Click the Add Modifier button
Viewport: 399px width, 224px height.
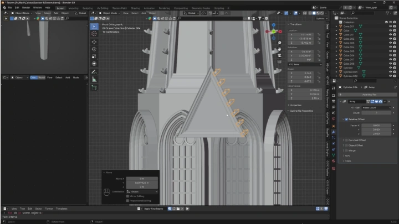369,95
